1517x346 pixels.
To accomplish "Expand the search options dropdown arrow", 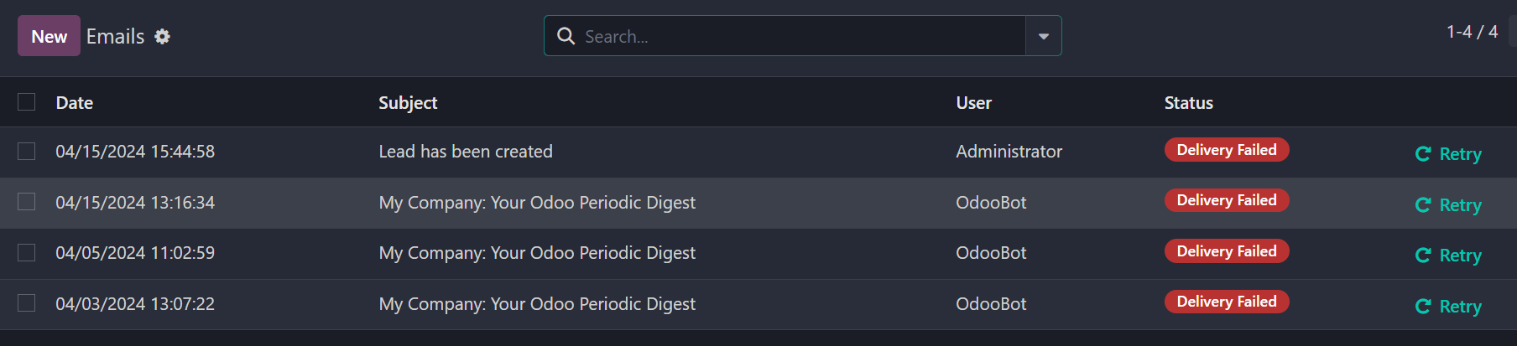I will (1044, 36).
